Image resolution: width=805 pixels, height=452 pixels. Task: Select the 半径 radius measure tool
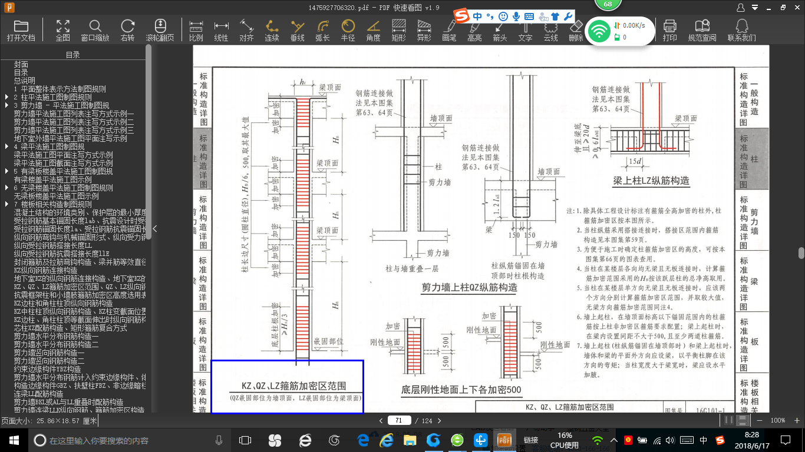[x=348, y=31]
